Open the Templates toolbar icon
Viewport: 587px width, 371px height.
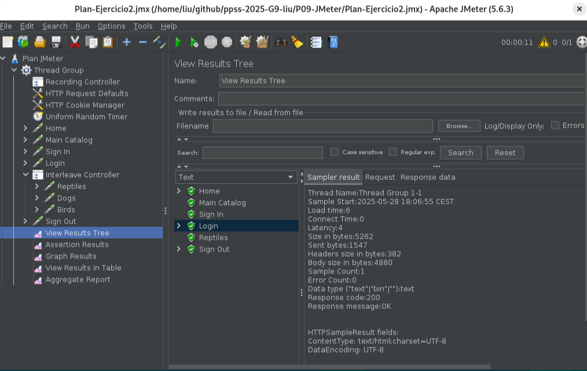(x=23, y=42)
